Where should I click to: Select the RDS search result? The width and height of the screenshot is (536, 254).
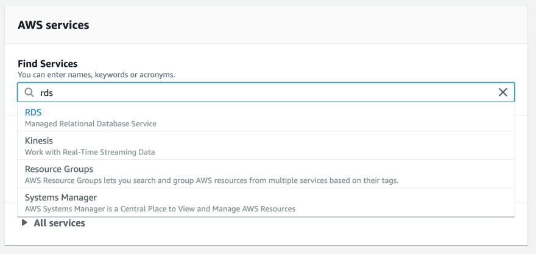pyautogui.click(x=266, y=117)
